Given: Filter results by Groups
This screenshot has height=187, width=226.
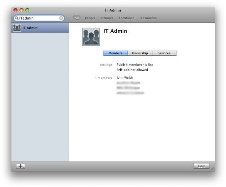Looking at the screenshot, I should [x=107, y=18].
